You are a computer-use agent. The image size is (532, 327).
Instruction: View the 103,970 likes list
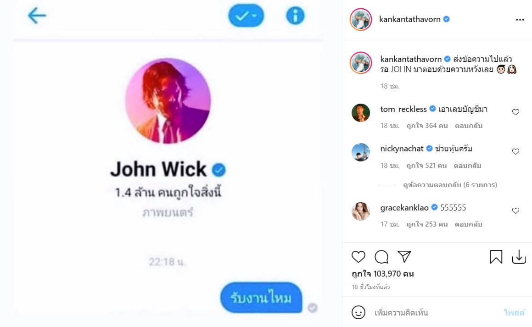coord(383,274)
